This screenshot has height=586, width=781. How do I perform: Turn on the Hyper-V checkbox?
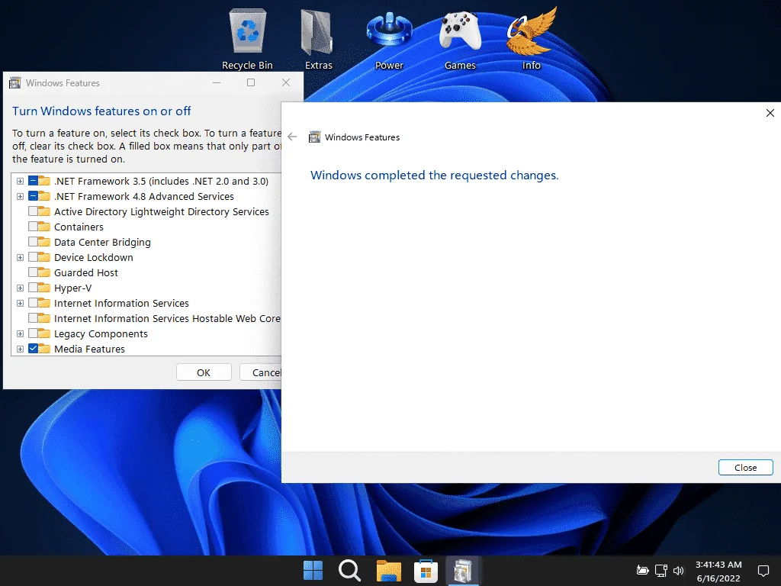[x=34, y=288]
